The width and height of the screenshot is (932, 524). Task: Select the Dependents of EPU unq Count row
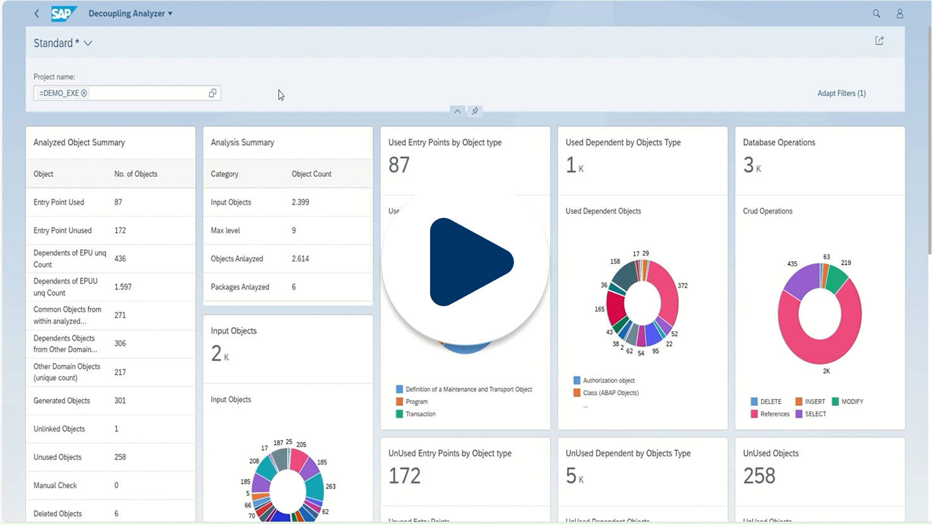[111, 259]
